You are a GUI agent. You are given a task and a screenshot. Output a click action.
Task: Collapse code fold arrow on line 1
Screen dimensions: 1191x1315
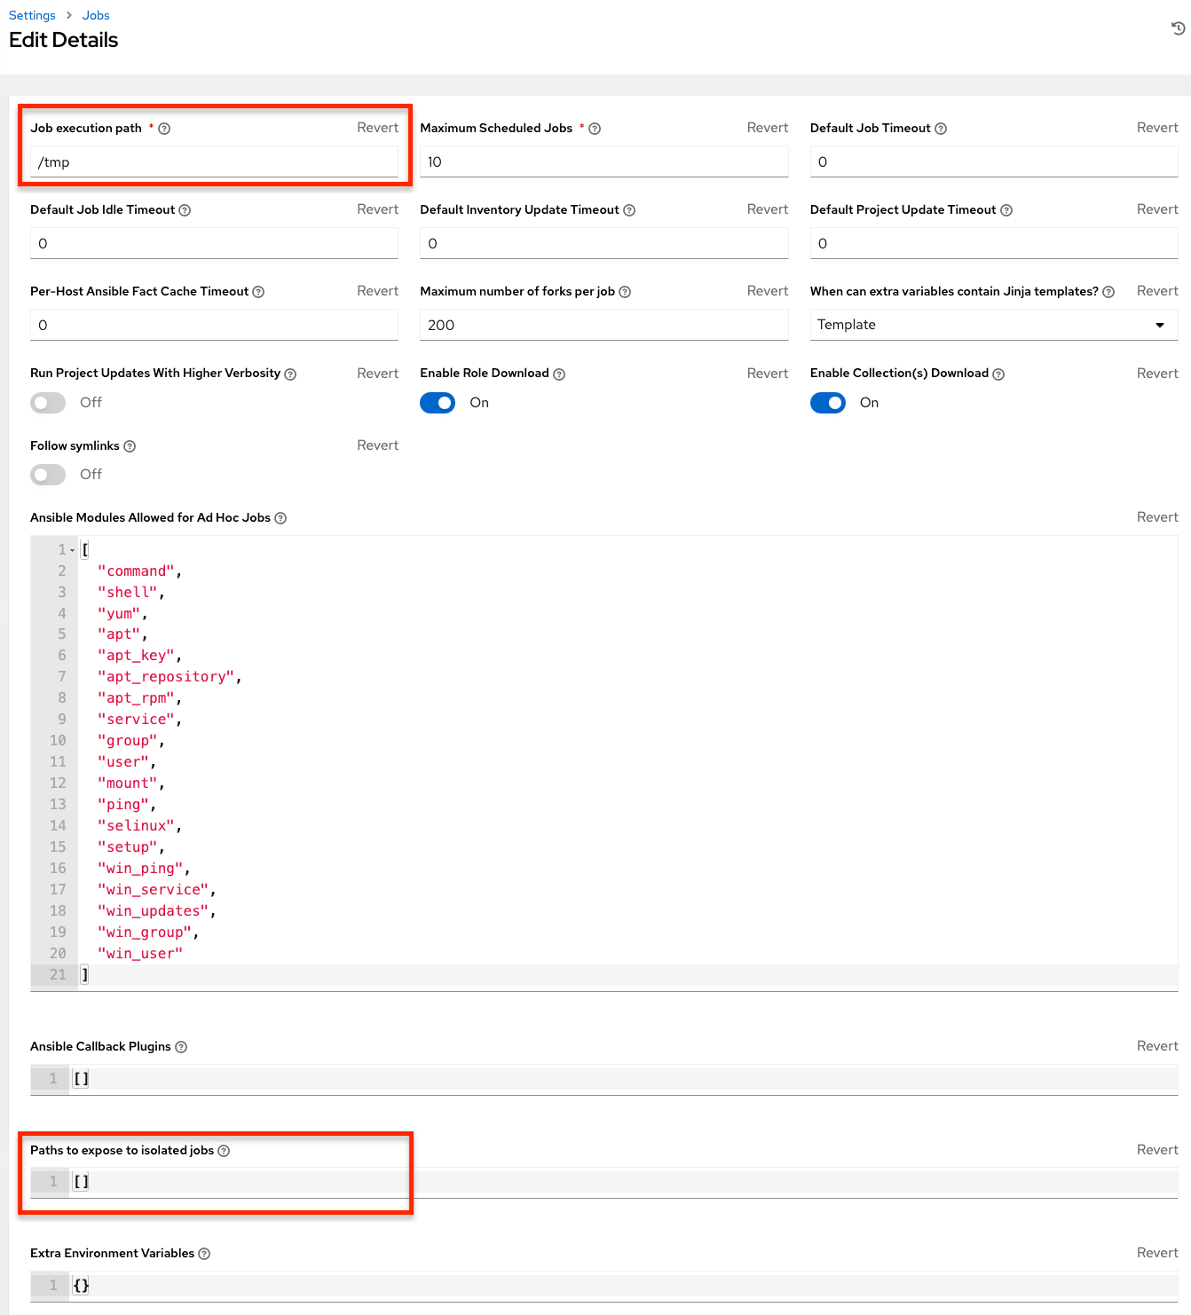73,550
